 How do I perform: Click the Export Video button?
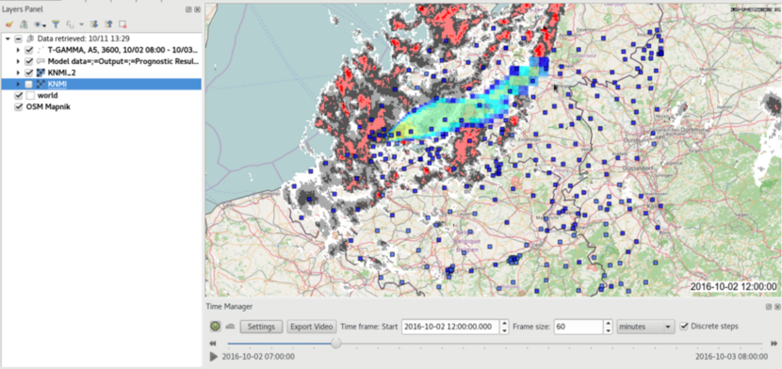pyautogui.click(x=312, y=327)
